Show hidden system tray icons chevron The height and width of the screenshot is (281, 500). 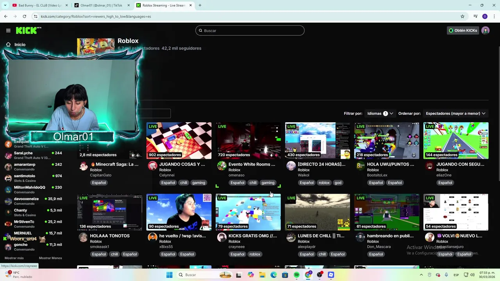[421, 275]
